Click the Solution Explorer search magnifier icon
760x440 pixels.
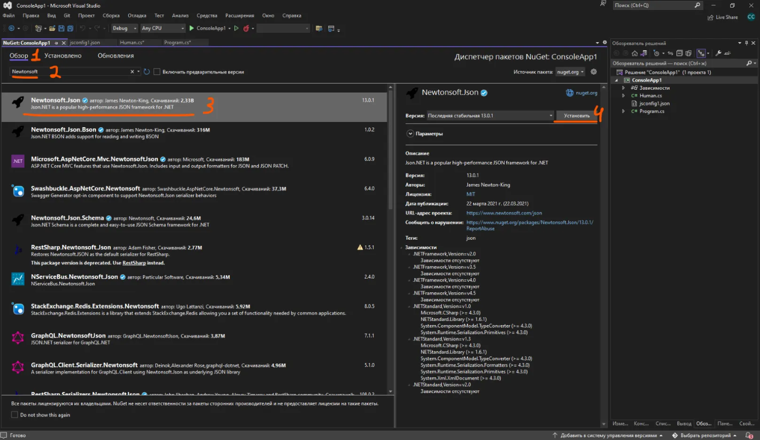click(x=749, y=63)
